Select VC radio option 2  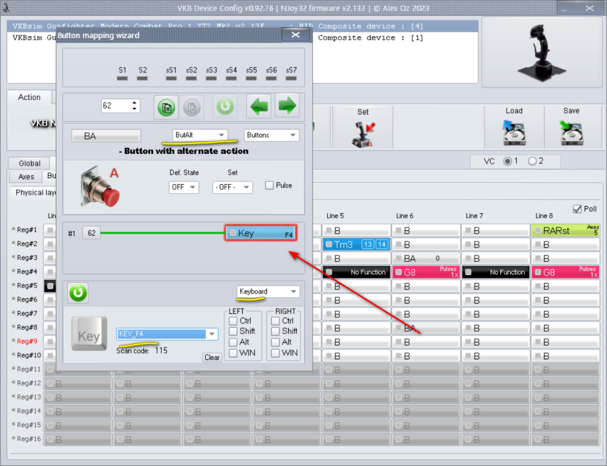point(532,161)
